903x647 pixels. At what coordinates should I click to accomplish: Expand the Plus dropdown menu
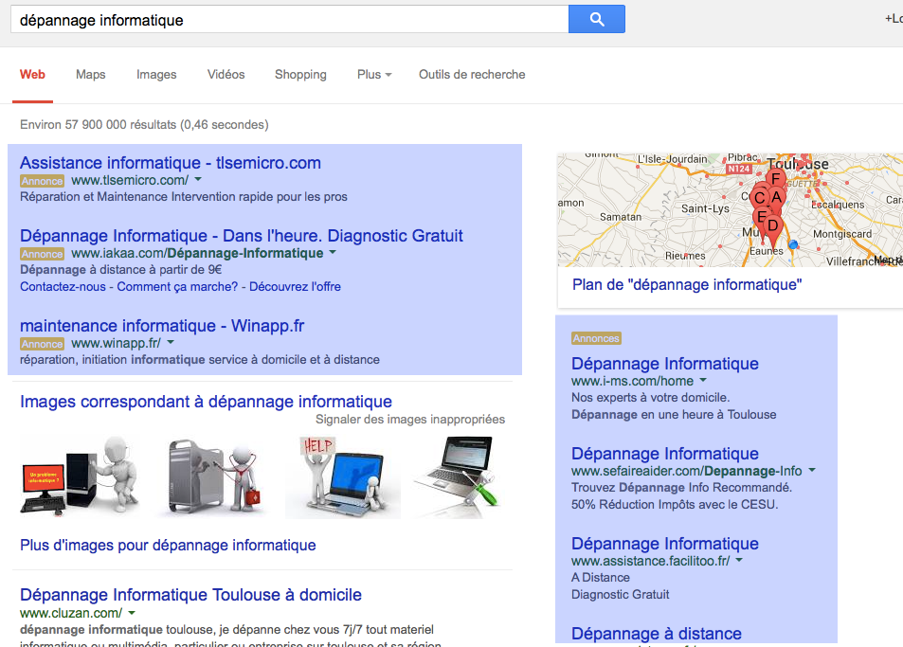pos(374,74)
